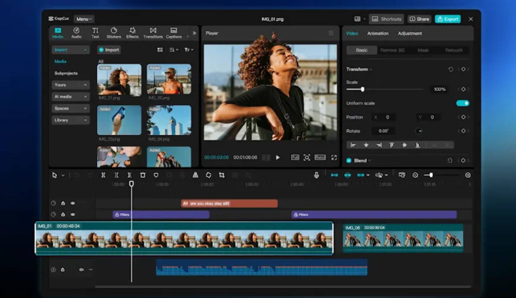The height and width of the screenshot is (298, 516).
Task: Expand the Spaces section
Action: tap(71, 108)
